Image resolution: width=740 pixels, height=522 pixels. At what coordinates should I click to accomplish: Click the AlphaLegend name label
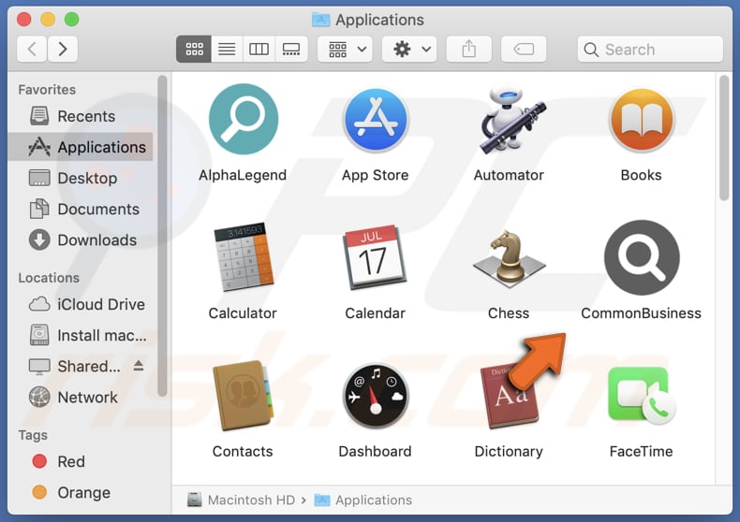tap(243, 175)
